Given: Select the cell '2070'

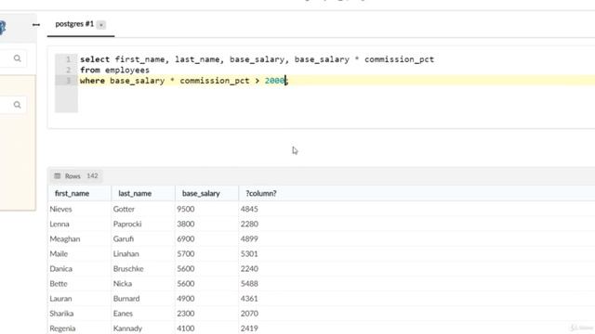Looking at the screenshot, I should tap(249, 314).
